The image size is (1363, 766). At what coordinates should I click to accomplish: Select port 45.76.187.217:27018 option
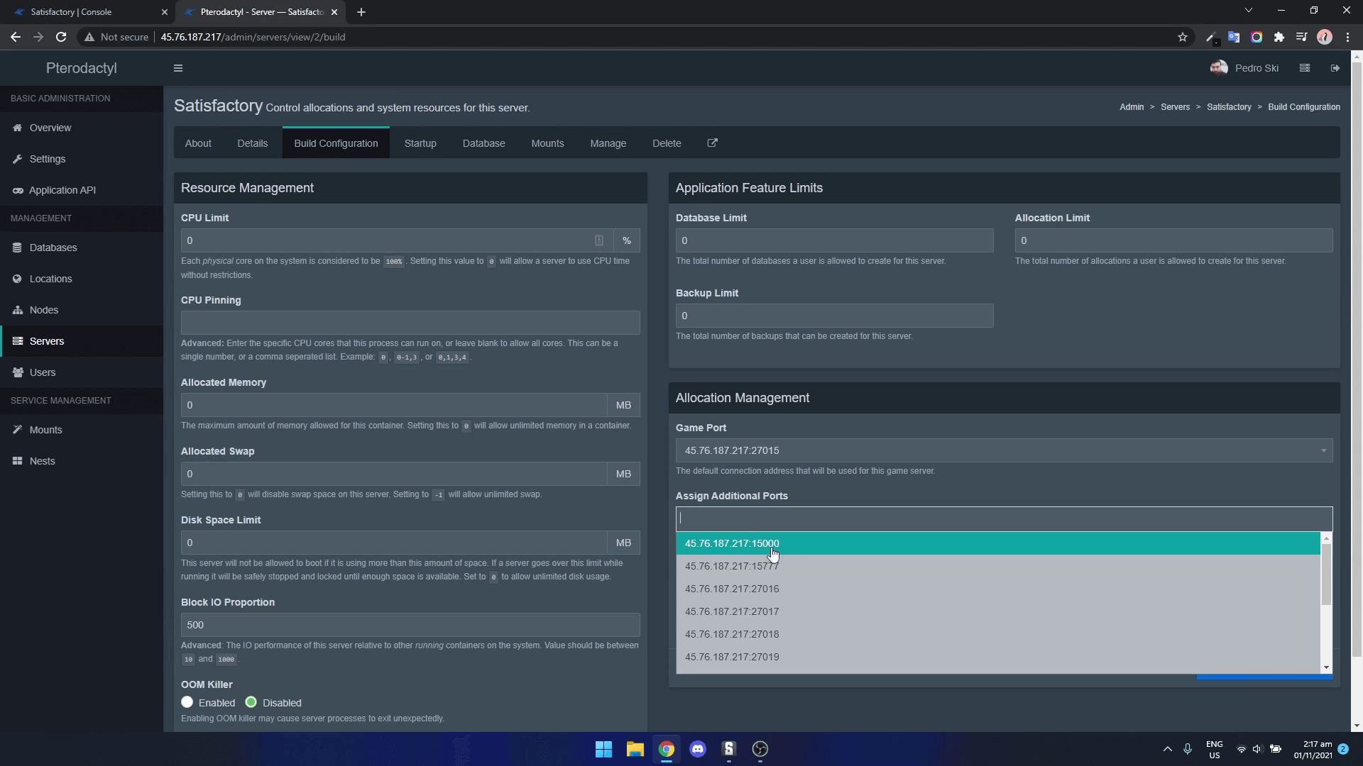pos(998,634)
